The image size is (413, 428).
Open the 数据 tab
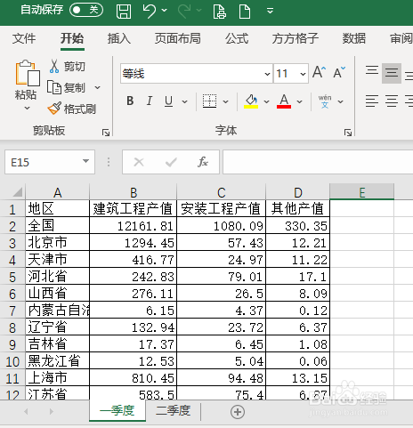pos(354,39)
